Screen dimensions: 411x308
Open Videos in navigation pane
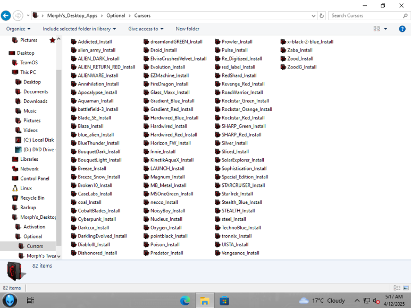click(30, 130)
